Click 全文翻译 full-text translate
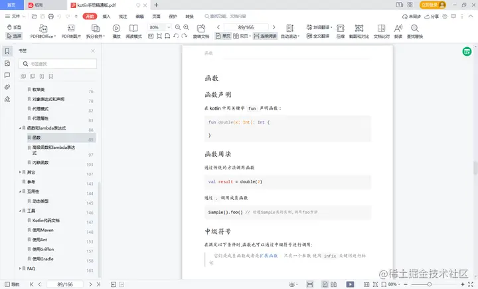Image resolution: width=478 pixels, height=289 pixels. (318, 36)
